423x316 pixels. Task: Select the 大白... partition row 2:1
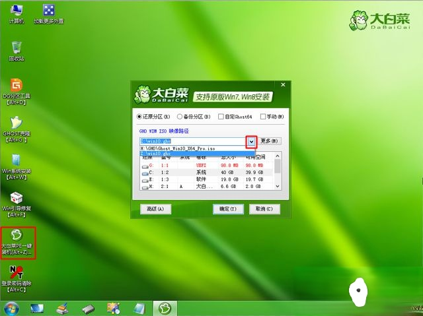coord(207,186)
